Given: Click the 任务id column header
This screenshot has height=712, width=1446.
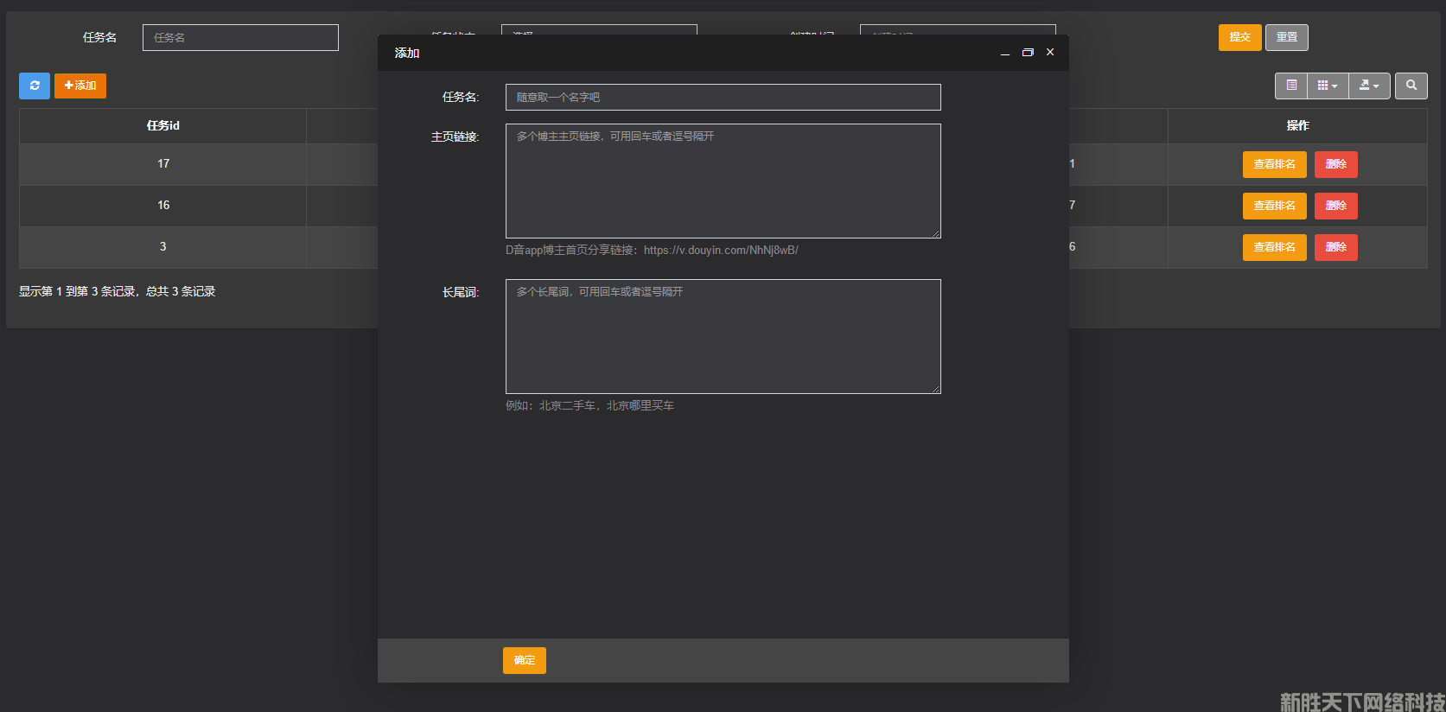Looking at the screenshot, I should coord(162,125).
